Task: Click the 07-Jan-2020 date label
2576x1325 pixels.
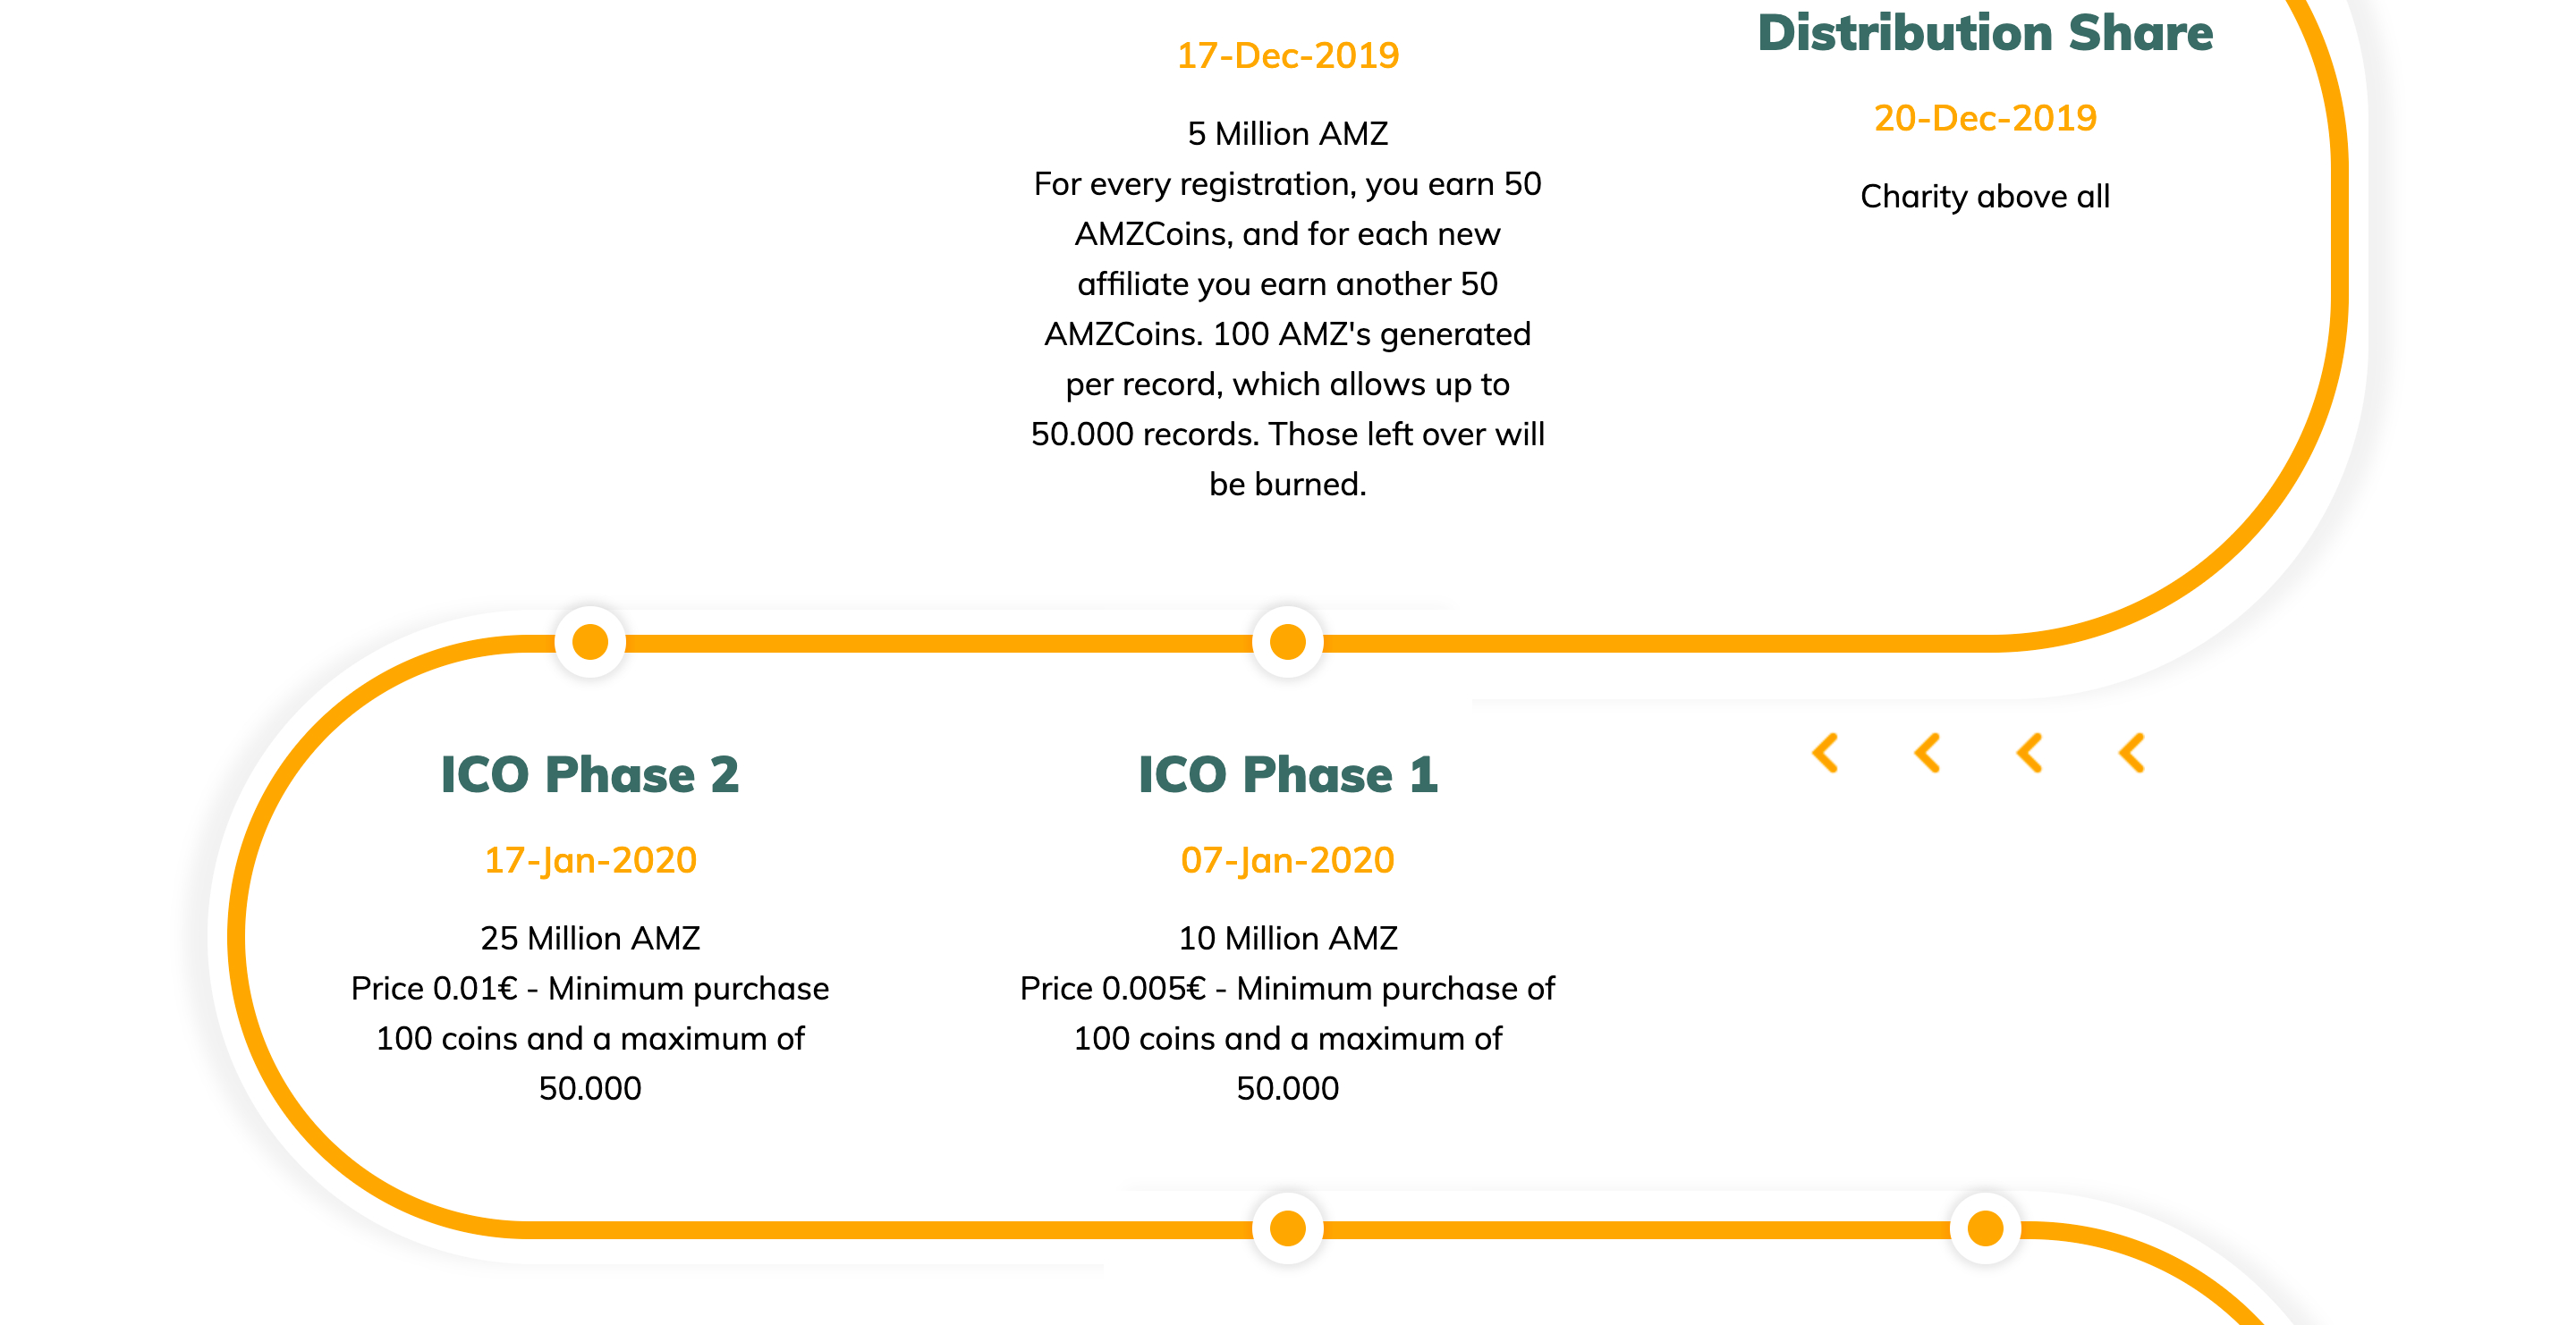Action: coord(1288,860)
